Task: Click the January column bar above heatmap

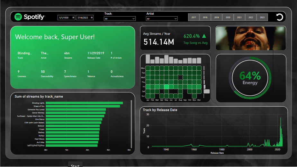Action: 148,59
